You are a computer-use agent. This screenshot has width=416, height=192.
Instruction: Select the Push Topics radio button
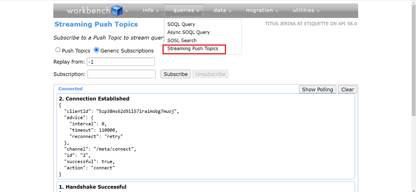(58, 50)
